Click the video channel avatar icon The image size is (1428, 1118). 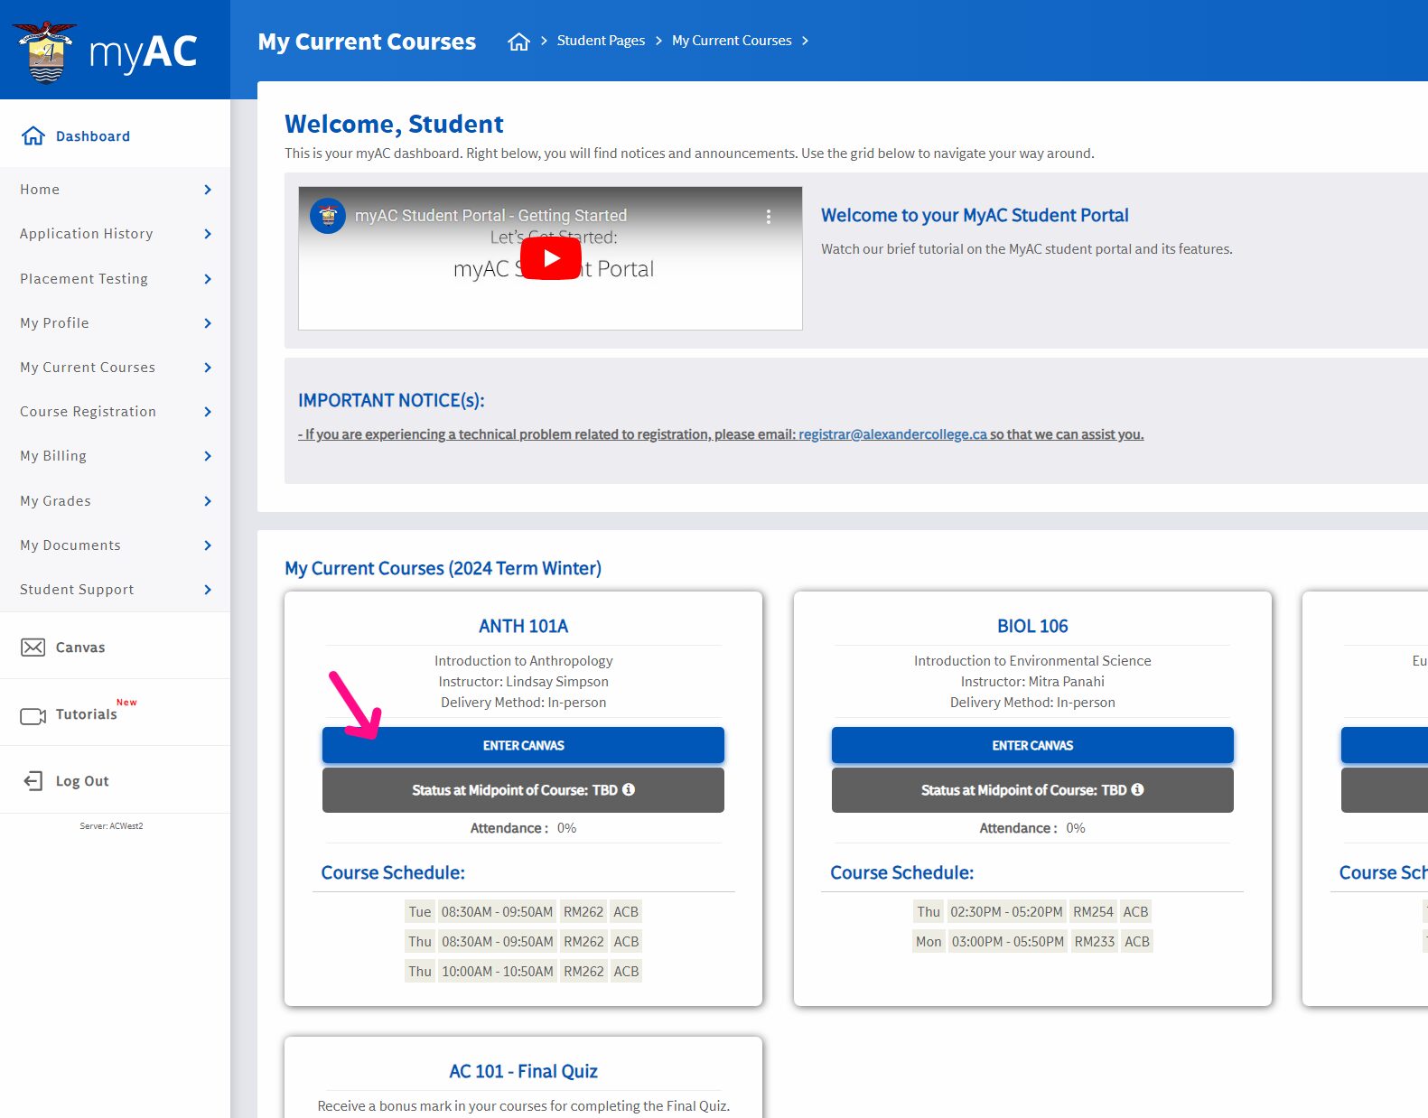click(x=328, y=216)
